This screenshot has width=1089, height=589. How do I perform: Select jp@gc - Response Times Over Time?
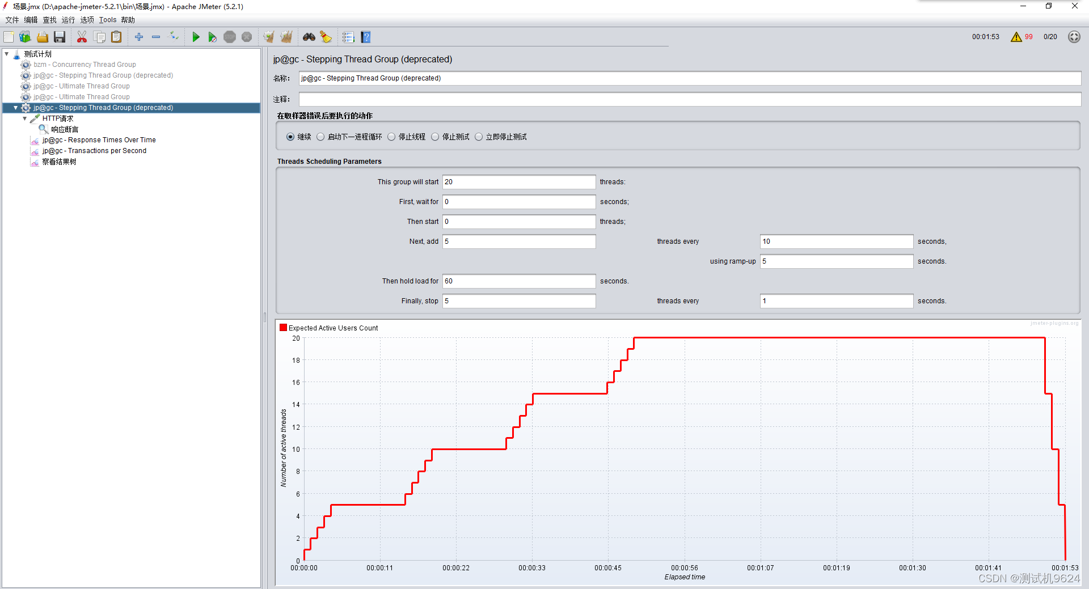[x=99, y=140]
